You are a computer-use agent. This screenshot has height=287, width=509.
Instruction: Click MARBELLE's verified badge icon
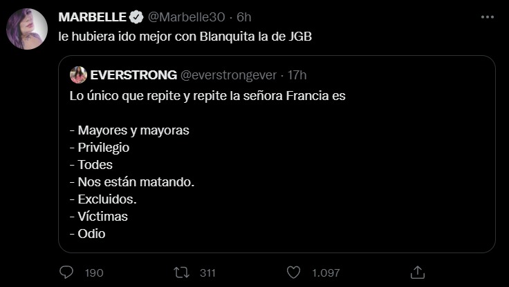[136, 17]
